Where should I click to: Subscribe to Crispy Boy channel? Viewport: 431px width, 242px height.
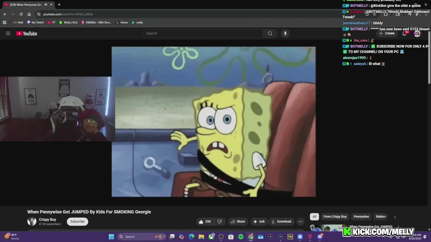point(77,221)
